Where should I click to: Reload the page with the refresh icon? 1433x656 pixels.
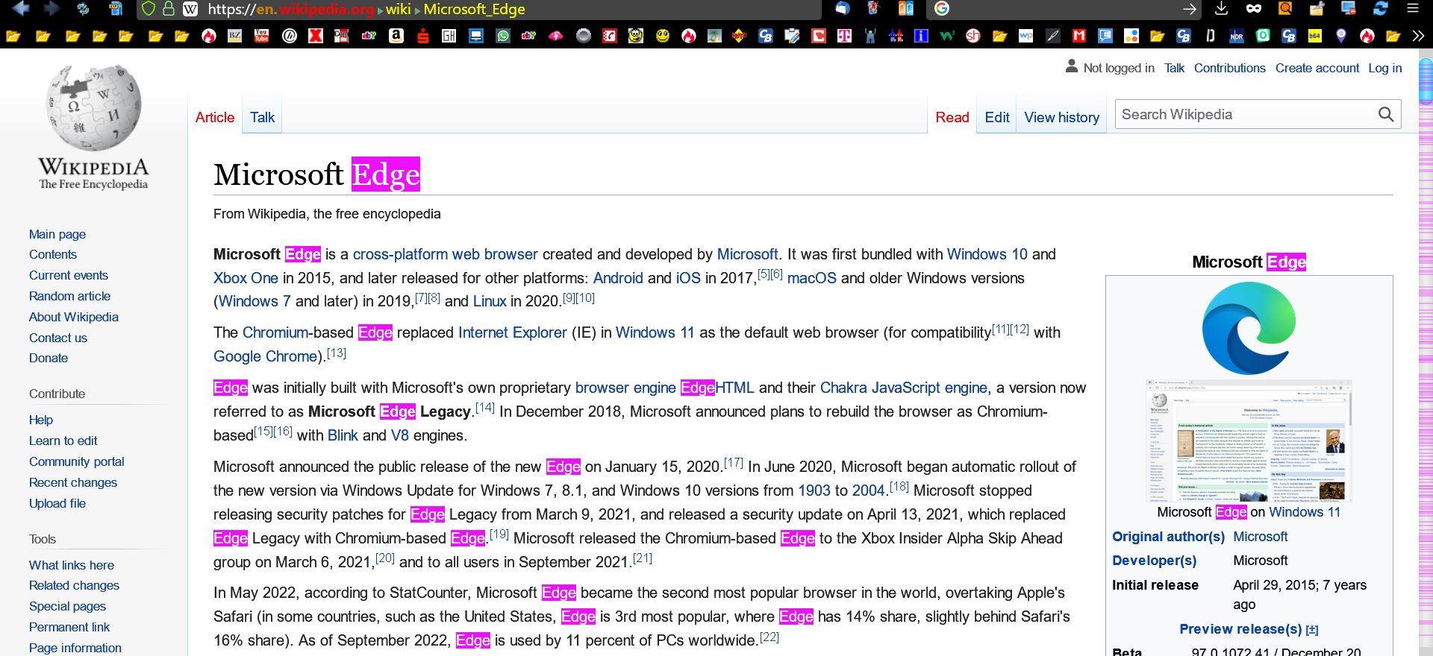83,9
